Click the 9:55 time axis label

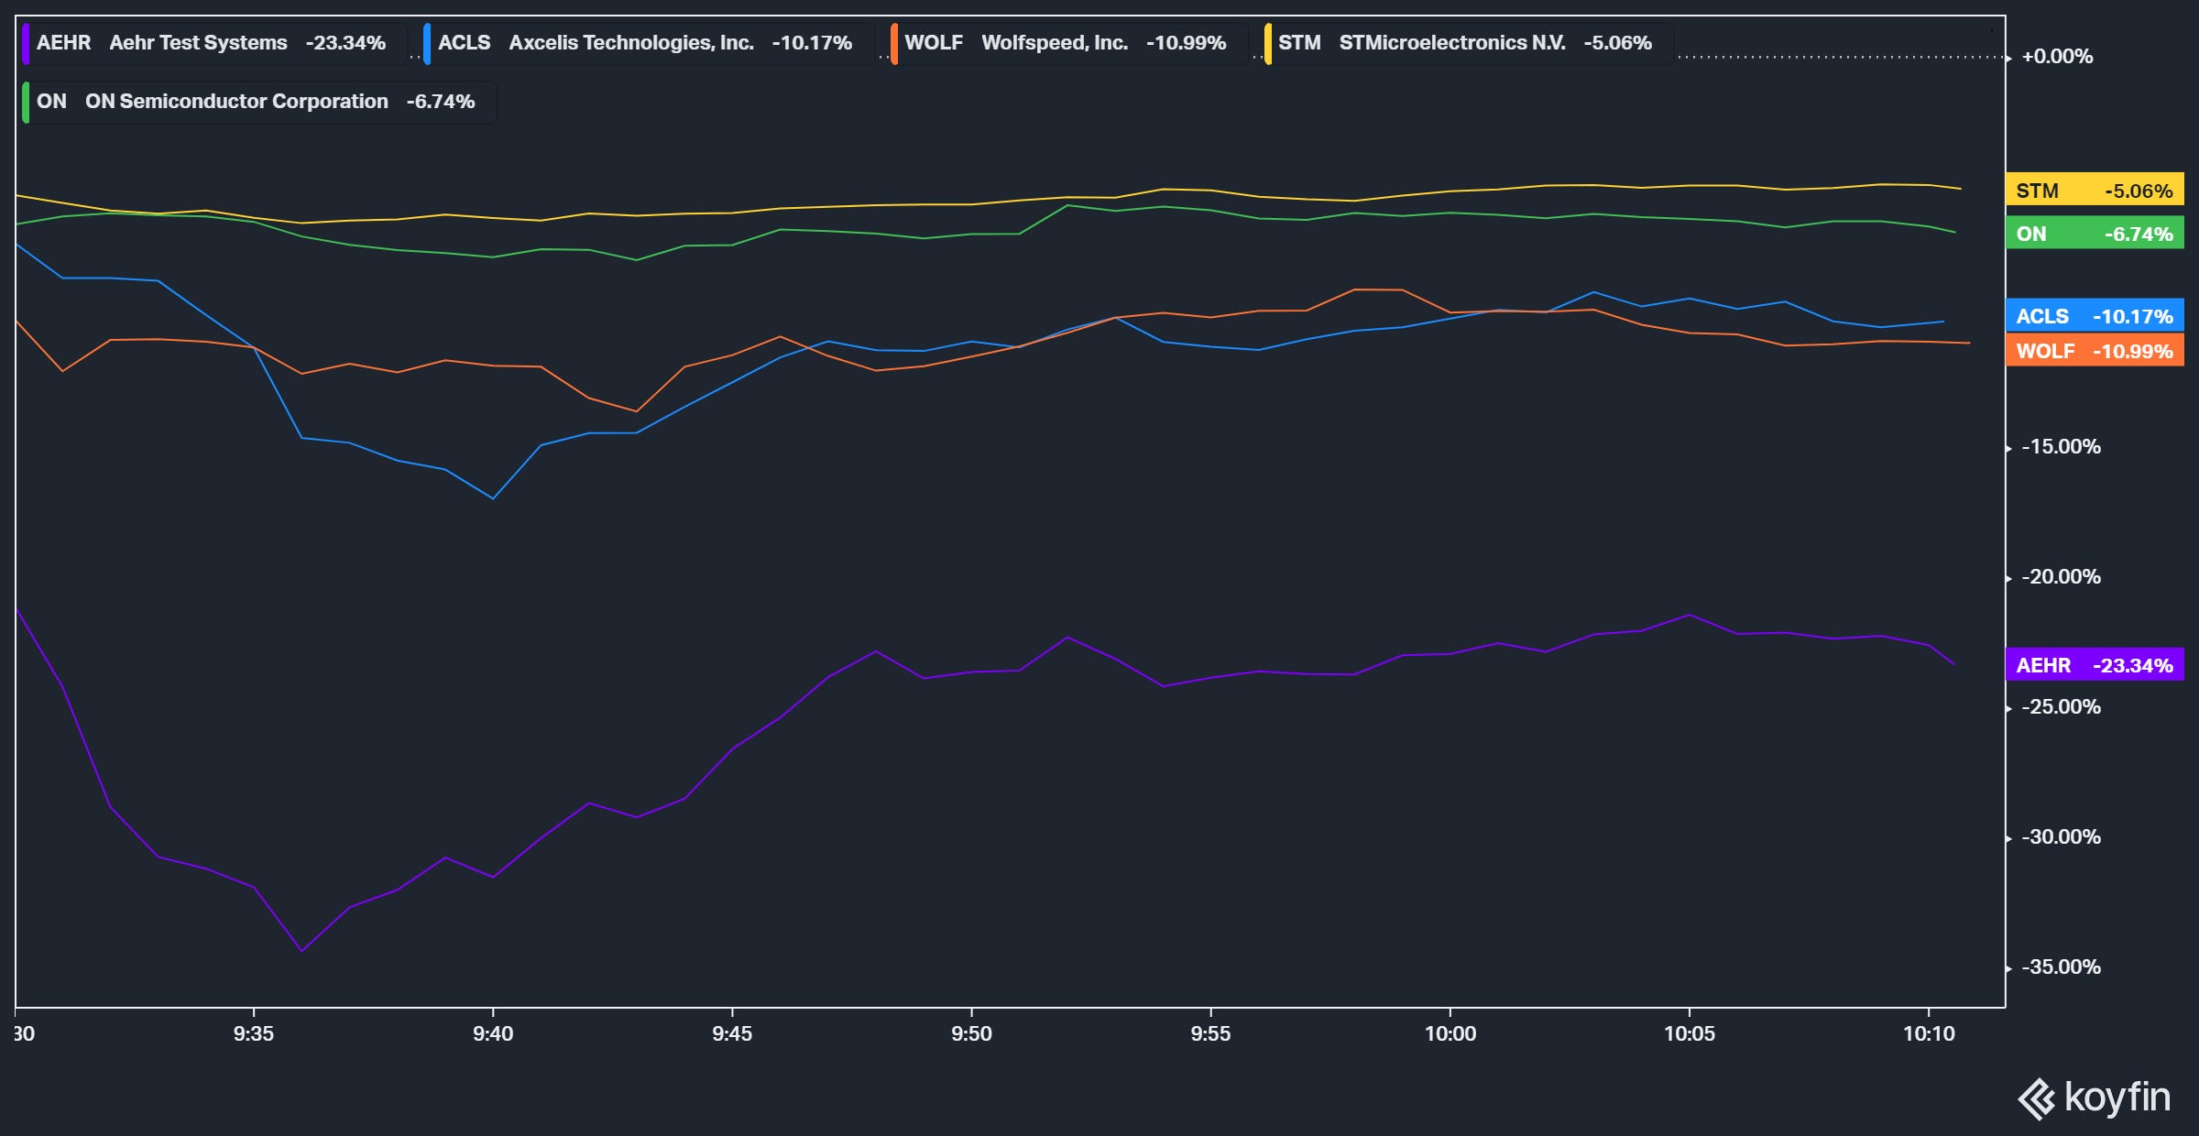tap(1210, 1034)
